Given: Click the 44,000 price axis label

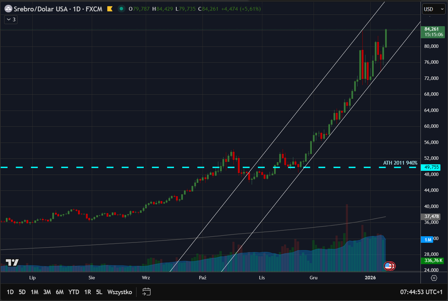Looking at the screenshot, I should [430, 190].
